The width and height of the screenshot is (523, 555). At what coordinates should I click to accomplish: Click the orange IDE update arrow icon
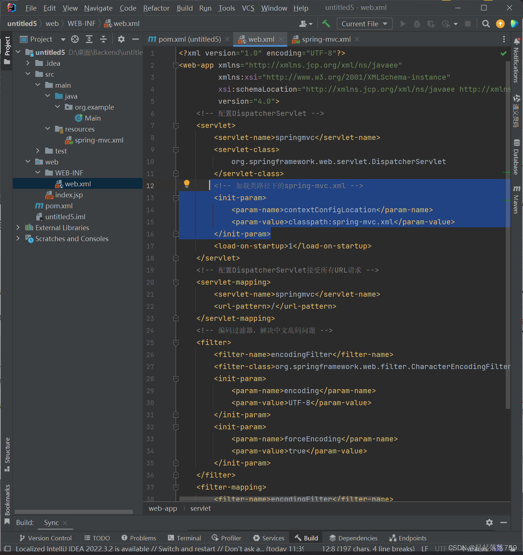[x=500, y=24]
